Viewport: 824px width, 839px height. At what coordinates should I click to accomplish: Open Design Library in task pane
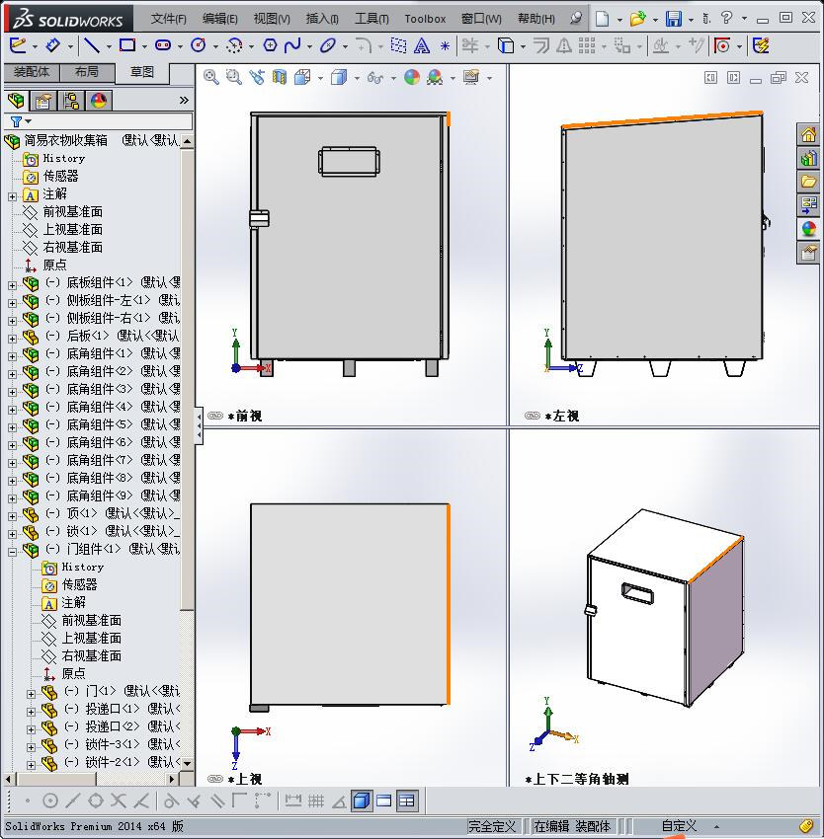click(x=808, y=158)
